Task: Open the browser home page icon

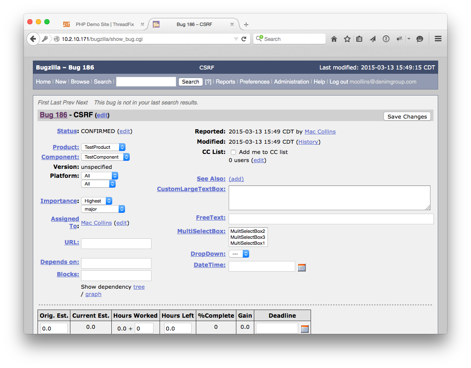Action: click(334, 39)
